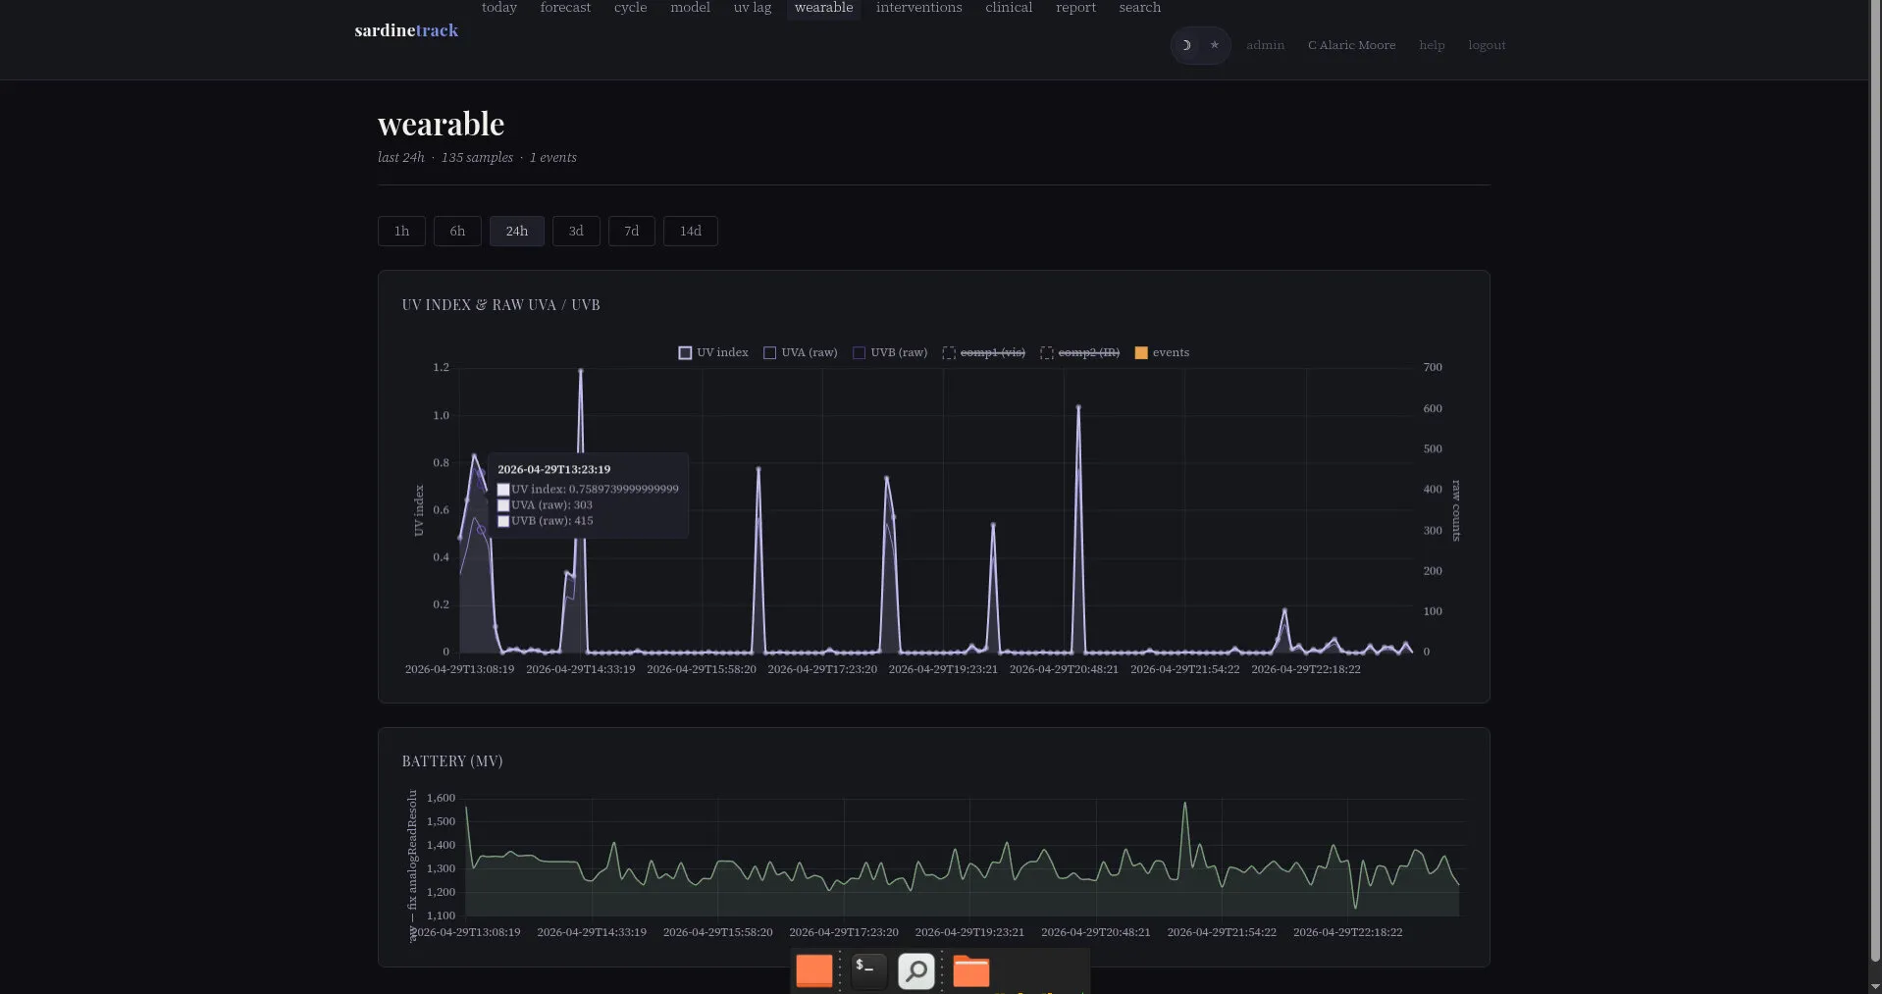Open the interventions tab
This screenshot has height=994, width=1882.
click(x=918, y=8)
